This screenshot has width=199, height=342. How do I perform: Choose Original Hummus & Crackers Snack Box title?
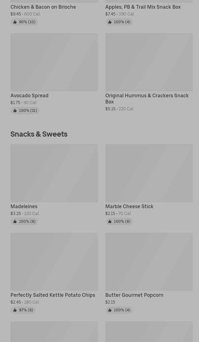click(147, 99)
